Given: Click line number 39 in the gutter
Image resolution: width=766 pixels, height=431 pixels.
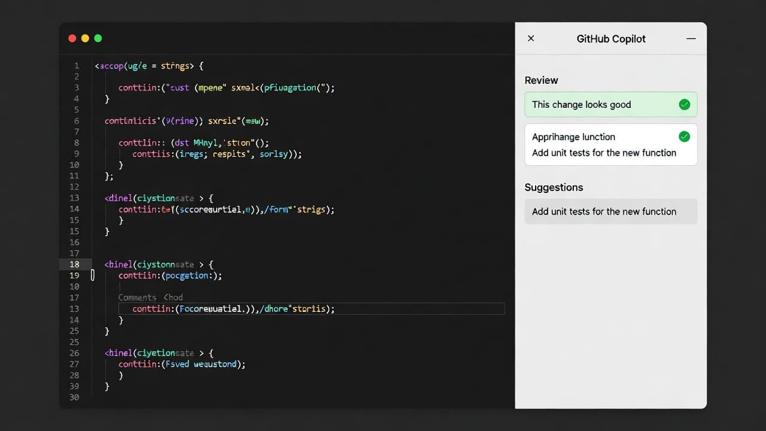Looking at the screenshot, I should tap(74, 387).
